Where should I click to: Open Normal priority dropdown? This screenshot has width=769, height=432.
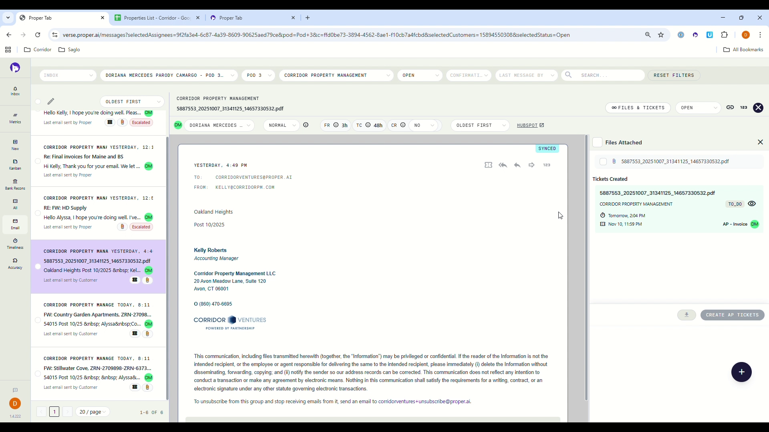pyautogui.click(x=282, y=126)
